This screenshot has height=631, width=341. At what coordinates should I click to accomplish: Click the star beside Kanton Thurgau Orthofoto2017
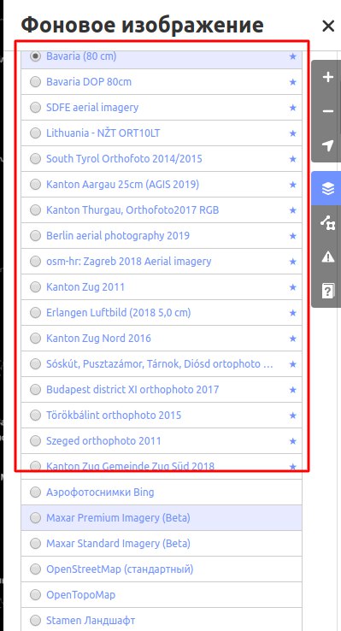click(x=293, y=210)
